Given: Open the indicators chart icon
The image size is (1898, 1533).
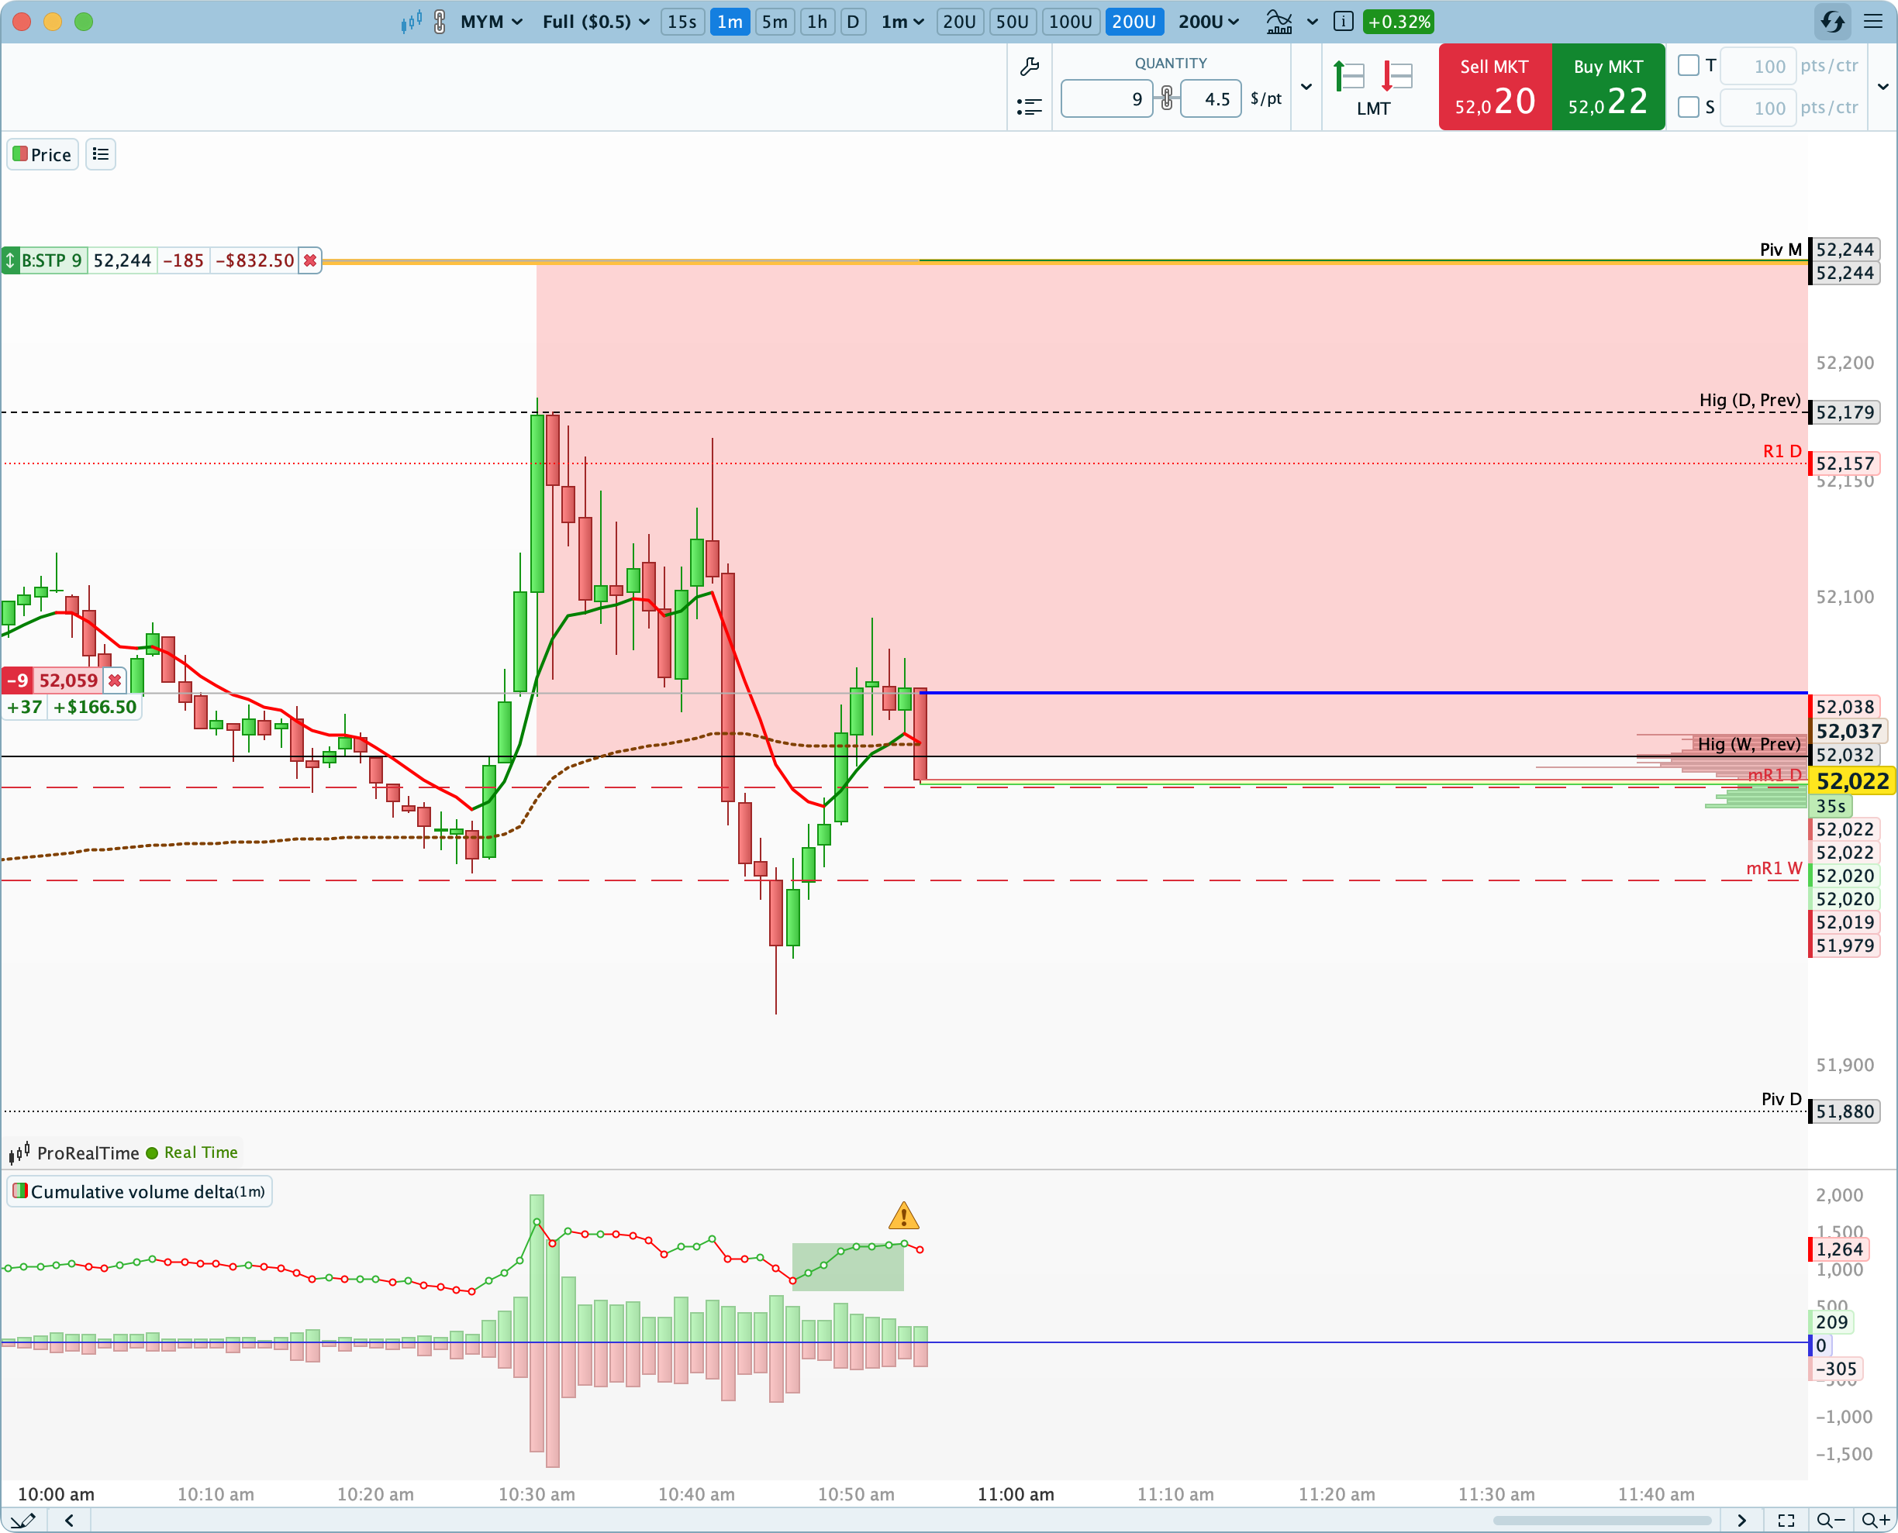Looking at the screenshot, I should click(x=1279, y=21).
